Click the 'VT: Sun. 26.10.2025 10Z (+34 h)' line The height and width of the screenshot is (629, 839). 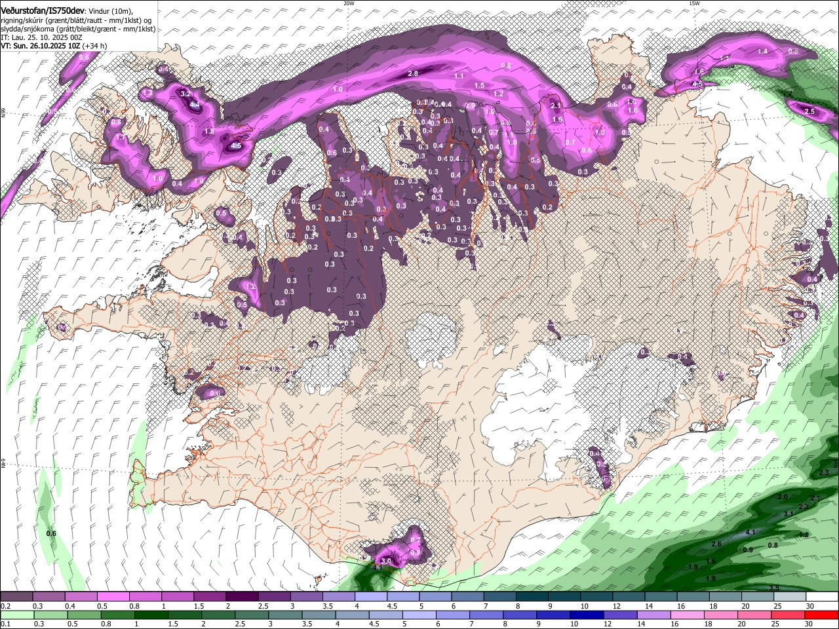[54, 46]
